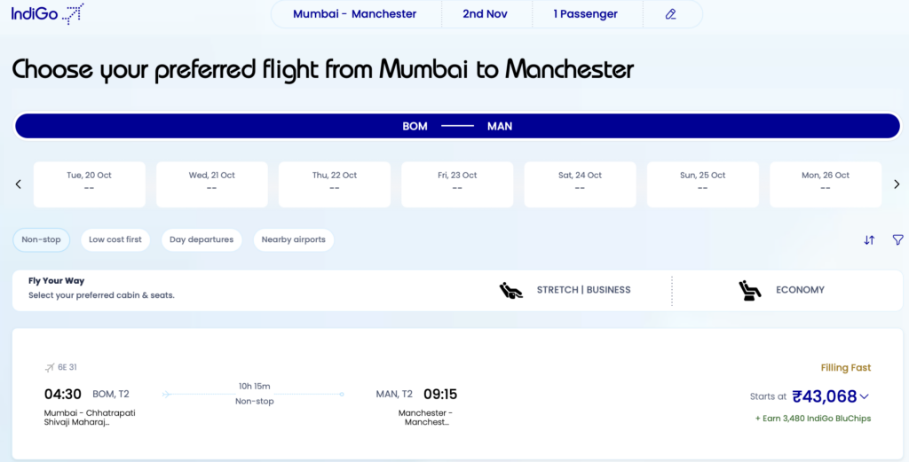Image resolution: width=909 pixels, height=462 pixels.
Task: Open the 2nd Nov date selector
Action: point(486,14)
